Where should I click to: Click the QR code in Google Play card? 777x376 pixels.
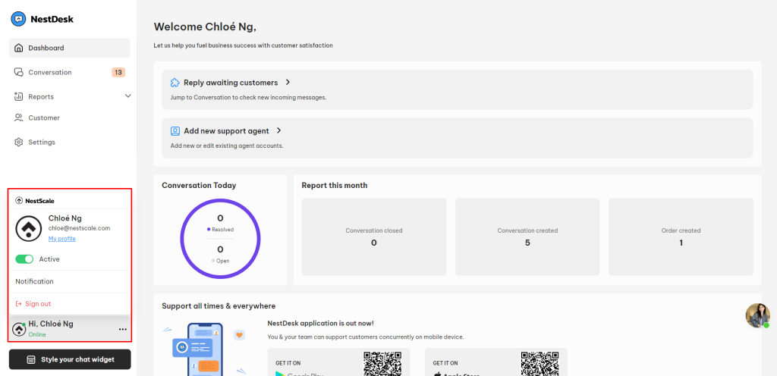(382, 364)
